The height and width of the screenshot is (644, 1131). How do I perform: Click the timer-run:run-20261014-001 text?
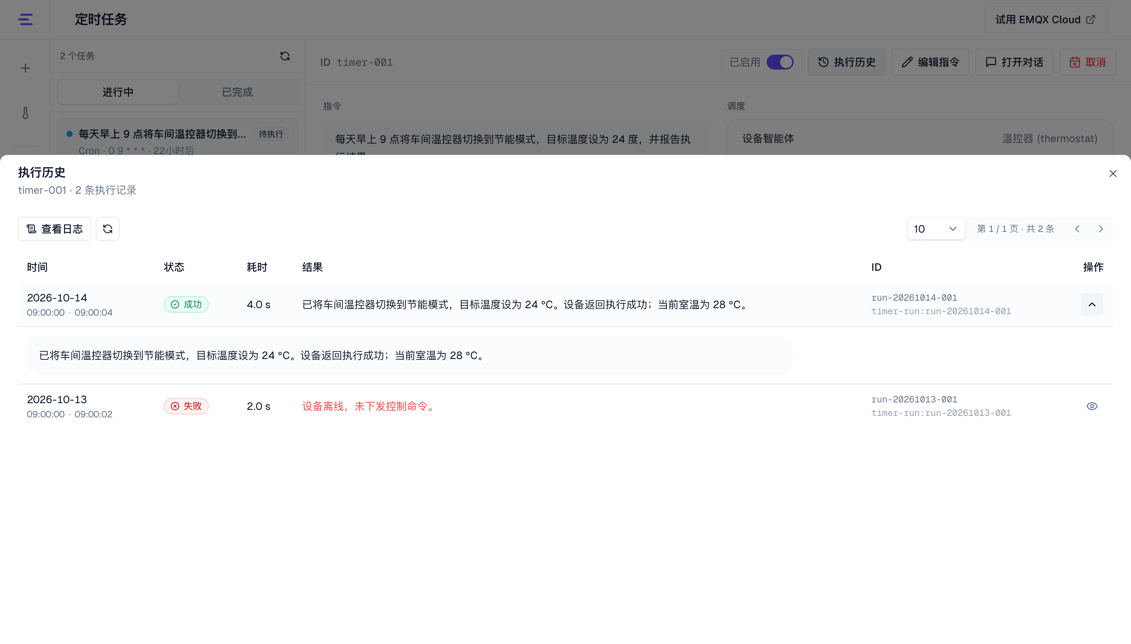click(941, 312)
